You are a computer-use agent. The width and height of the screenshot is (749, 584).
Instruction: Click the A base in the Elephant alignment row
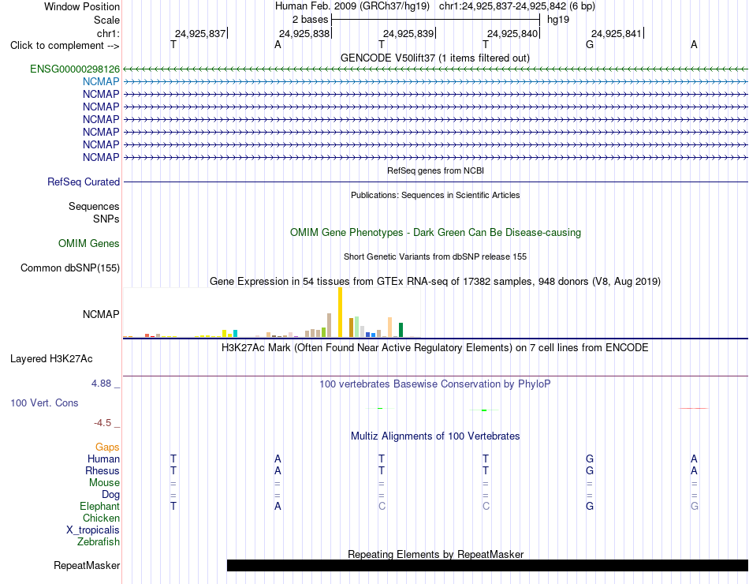[278, 506]
